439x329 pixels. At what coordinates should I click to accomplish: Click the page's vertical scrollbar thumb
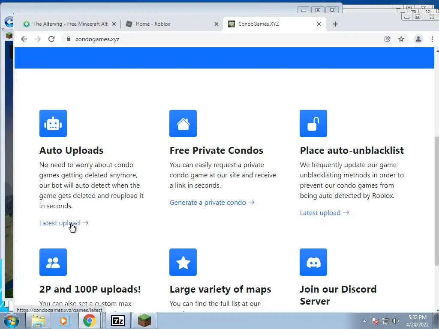(436, 201)
